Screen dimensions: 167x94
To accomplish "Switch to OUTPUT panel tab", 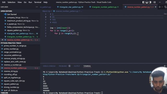I will pyautogui.click(x=77, y=66).
